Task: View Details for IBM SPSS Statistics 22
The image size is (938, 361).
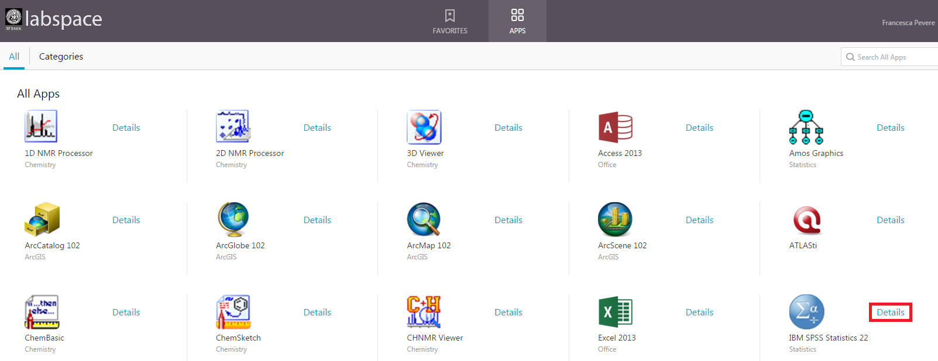Action: click(891, 312)
